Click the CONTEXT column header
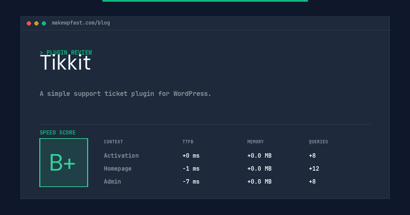Screen dimensions: 410x215 tap(113, 142)
